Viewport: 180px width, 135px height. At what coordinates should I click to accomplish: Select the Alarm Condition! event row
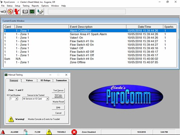[x=90, y=31]
